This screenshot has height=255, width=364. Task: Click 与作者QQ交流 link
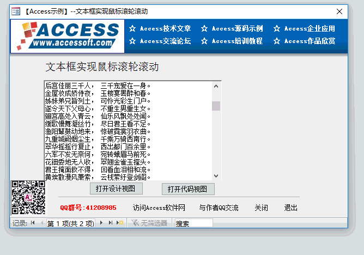(219, 208)
